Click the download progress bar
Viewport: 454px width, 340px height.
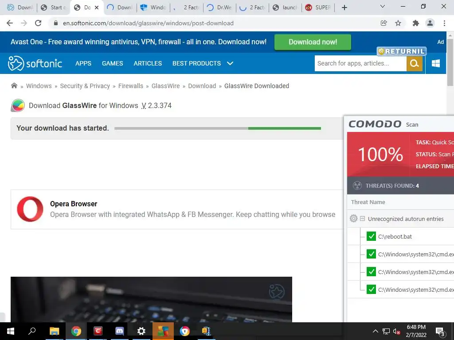tap(217, 128)
